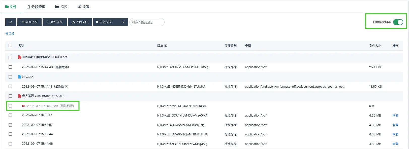Click the 对象前缀匹配 search field
The height and width of the screenshot is (149, 409).
[147, 22]
